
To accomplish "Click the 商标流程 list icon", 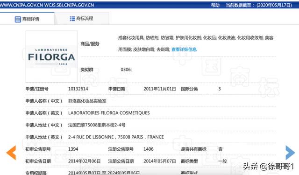I will click(72, 19).
